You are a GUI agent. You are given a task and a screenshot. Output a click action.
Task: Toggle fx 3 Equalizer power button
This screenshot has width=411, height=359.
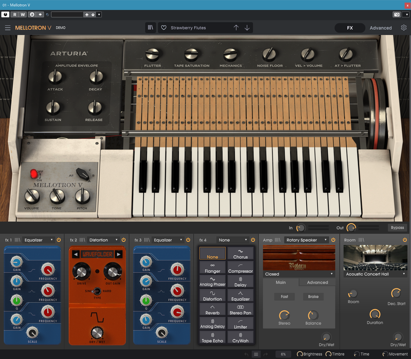(x=188, y=240)
